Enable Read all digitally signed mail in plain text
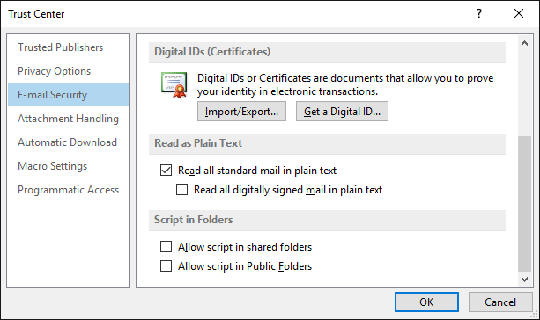This screenshot has width=540, height=320. click(x=181, y=189)
